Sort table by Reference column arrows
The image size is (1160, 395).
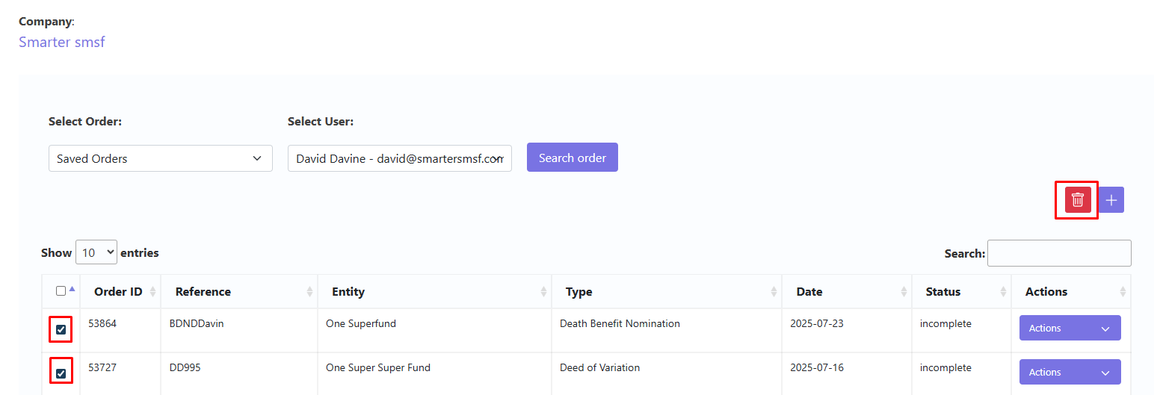309,292
